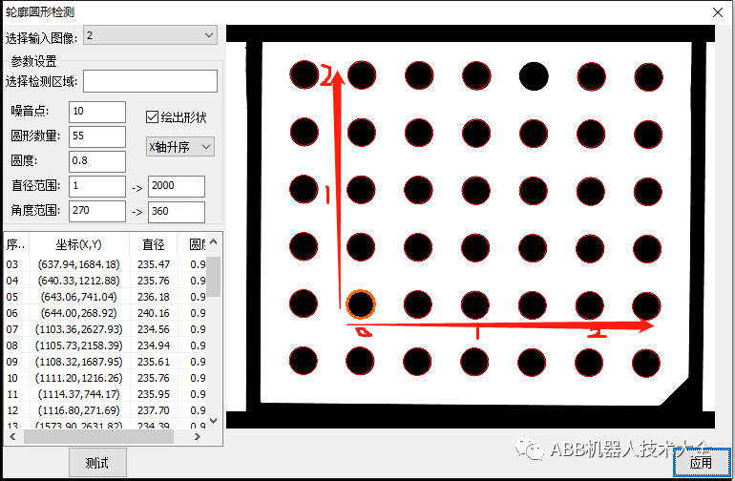Click the diameter value 240.16
The width and height of the screenshot is (735, 481).
click(x=154, y=313)
